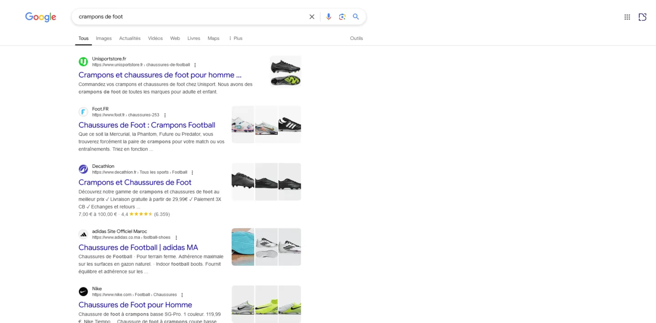Screen dimensions: 656x323
Task: Start voice search with microphone icon
Action: [x=328, y=17]
